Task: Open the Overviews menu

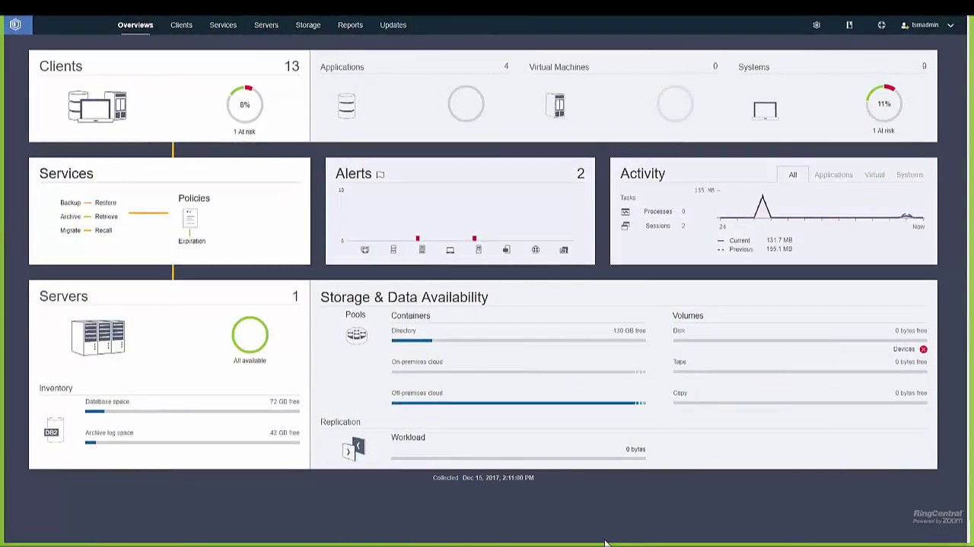Action: (135, 25)
